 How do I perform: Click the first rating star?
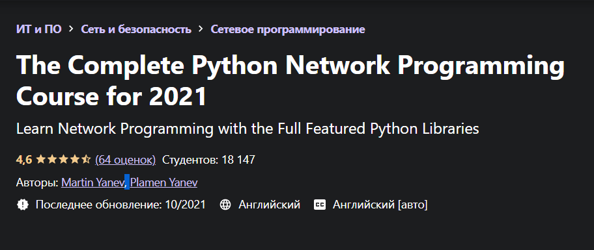tap(40, 159)
